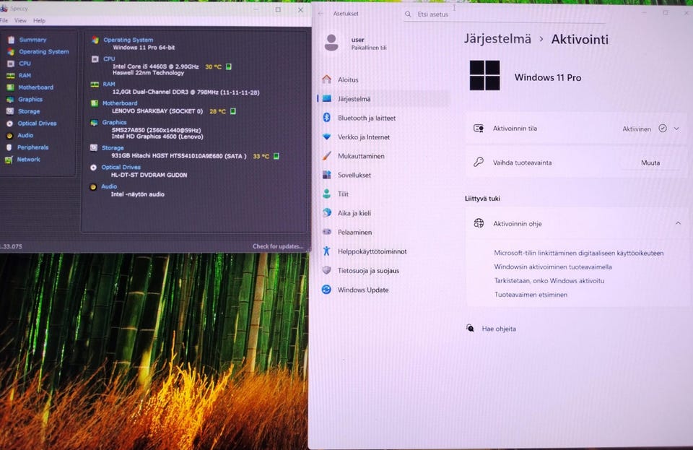Open the Motherboard section in Speccy sidebar
This screenshot has height=450, width=693.
coord(35,87)
